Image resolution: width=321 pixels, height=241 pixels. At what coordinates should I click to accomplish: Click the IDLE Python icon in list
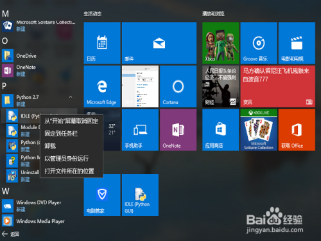(x=12, y=116)
